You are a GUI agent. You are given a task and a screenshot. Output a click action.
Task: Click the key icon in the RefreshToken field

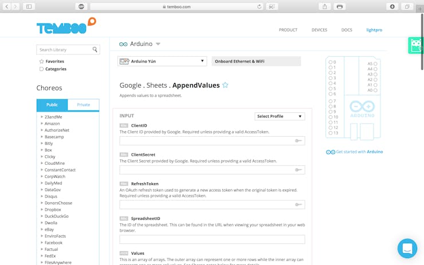pos(299,204)
